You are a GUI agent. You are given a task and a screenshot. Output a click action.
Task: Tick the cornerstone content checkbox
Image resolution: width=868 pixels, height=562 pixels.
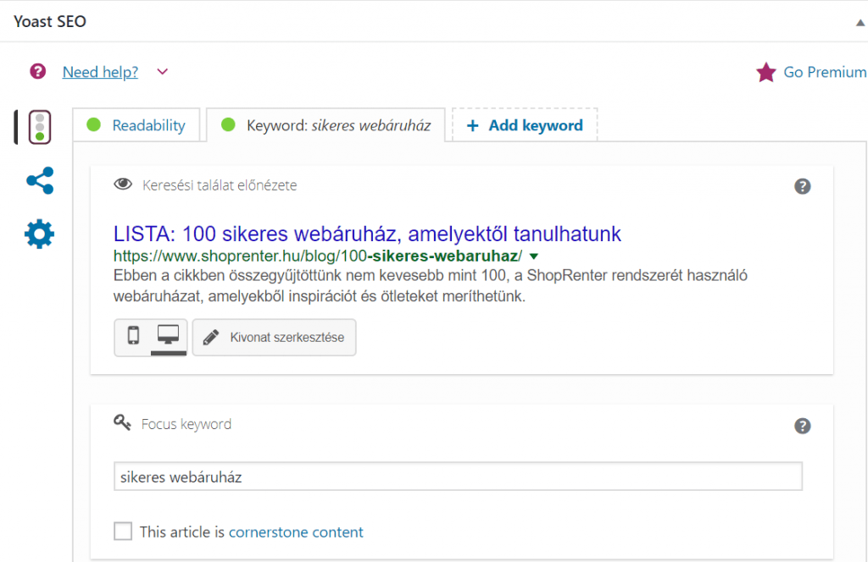point(123,531)
